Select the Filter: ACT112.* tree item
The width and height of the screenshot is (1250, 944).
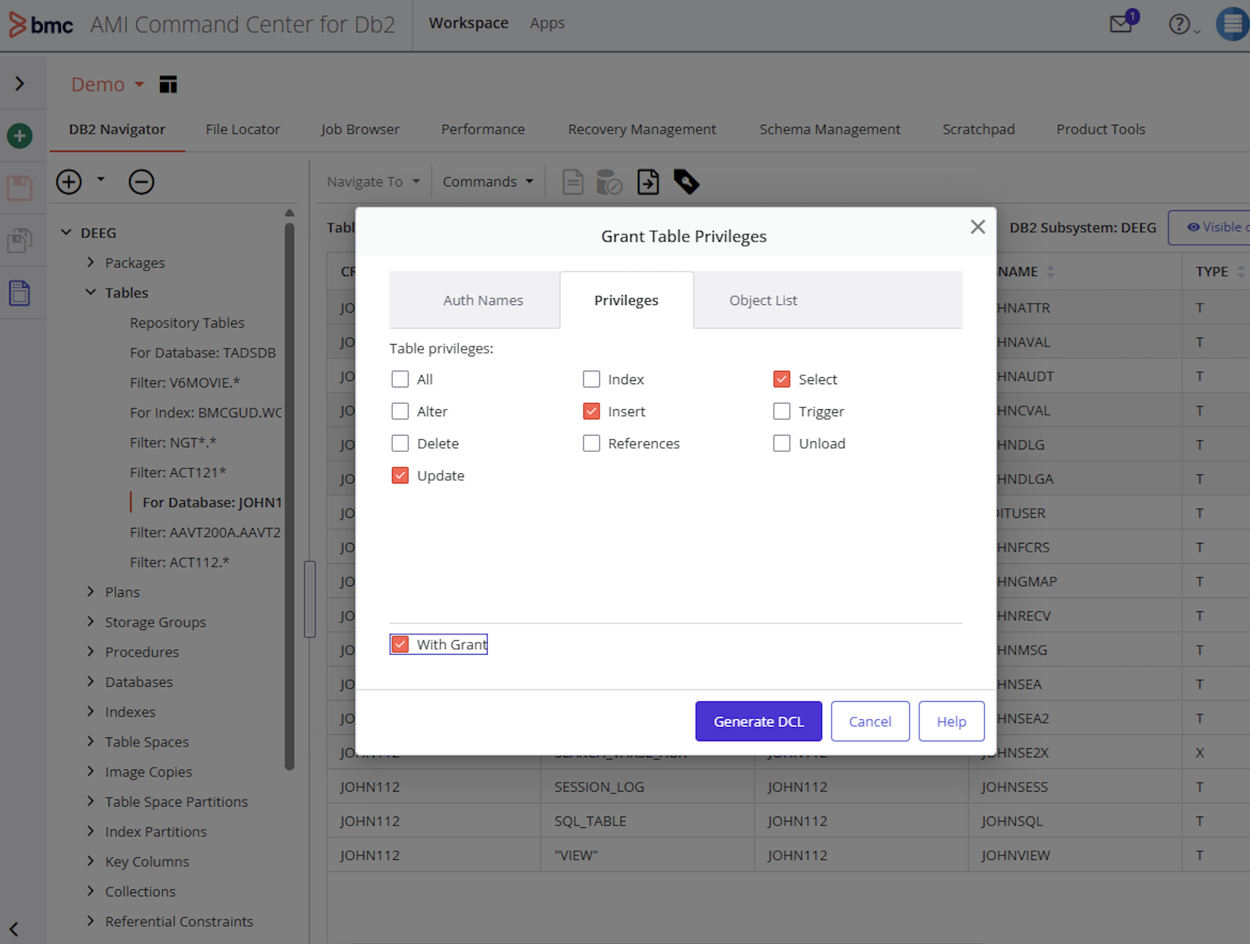pyautogui.click(x=179, y=562)
